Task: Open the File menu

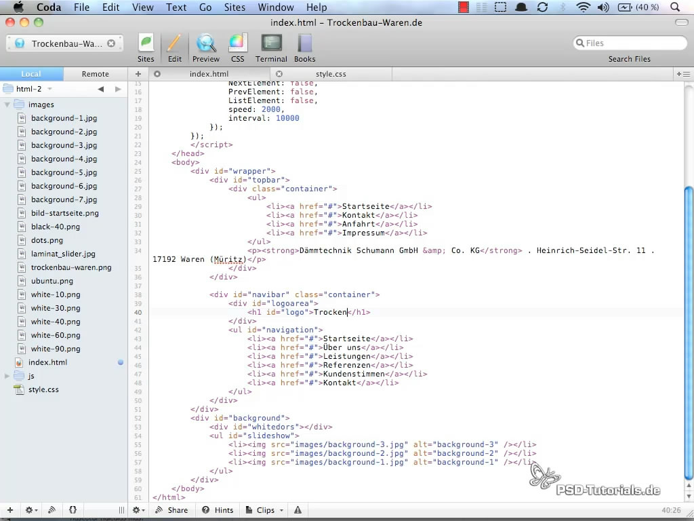Action: click(81, 7)
